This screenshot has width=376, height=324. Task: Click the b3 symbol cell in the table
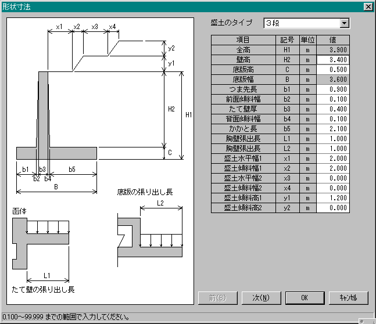[x=288, y=109]
